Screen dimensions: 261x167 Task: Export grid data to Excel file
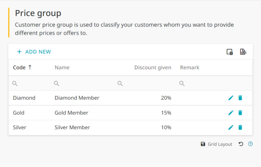click(x=243, y=52)
